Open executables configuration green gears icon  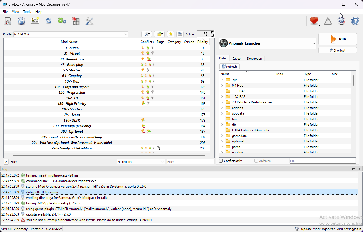point(62,21)
